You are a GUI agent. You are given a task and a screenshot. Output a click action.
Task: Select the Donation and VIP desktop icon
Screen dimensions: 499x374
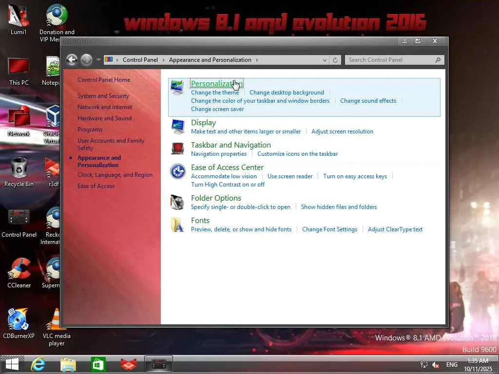tap(57, 23)
